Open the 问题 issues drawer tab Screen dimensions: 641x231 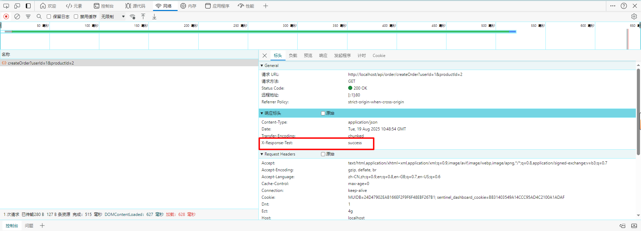tap(29, 226)
